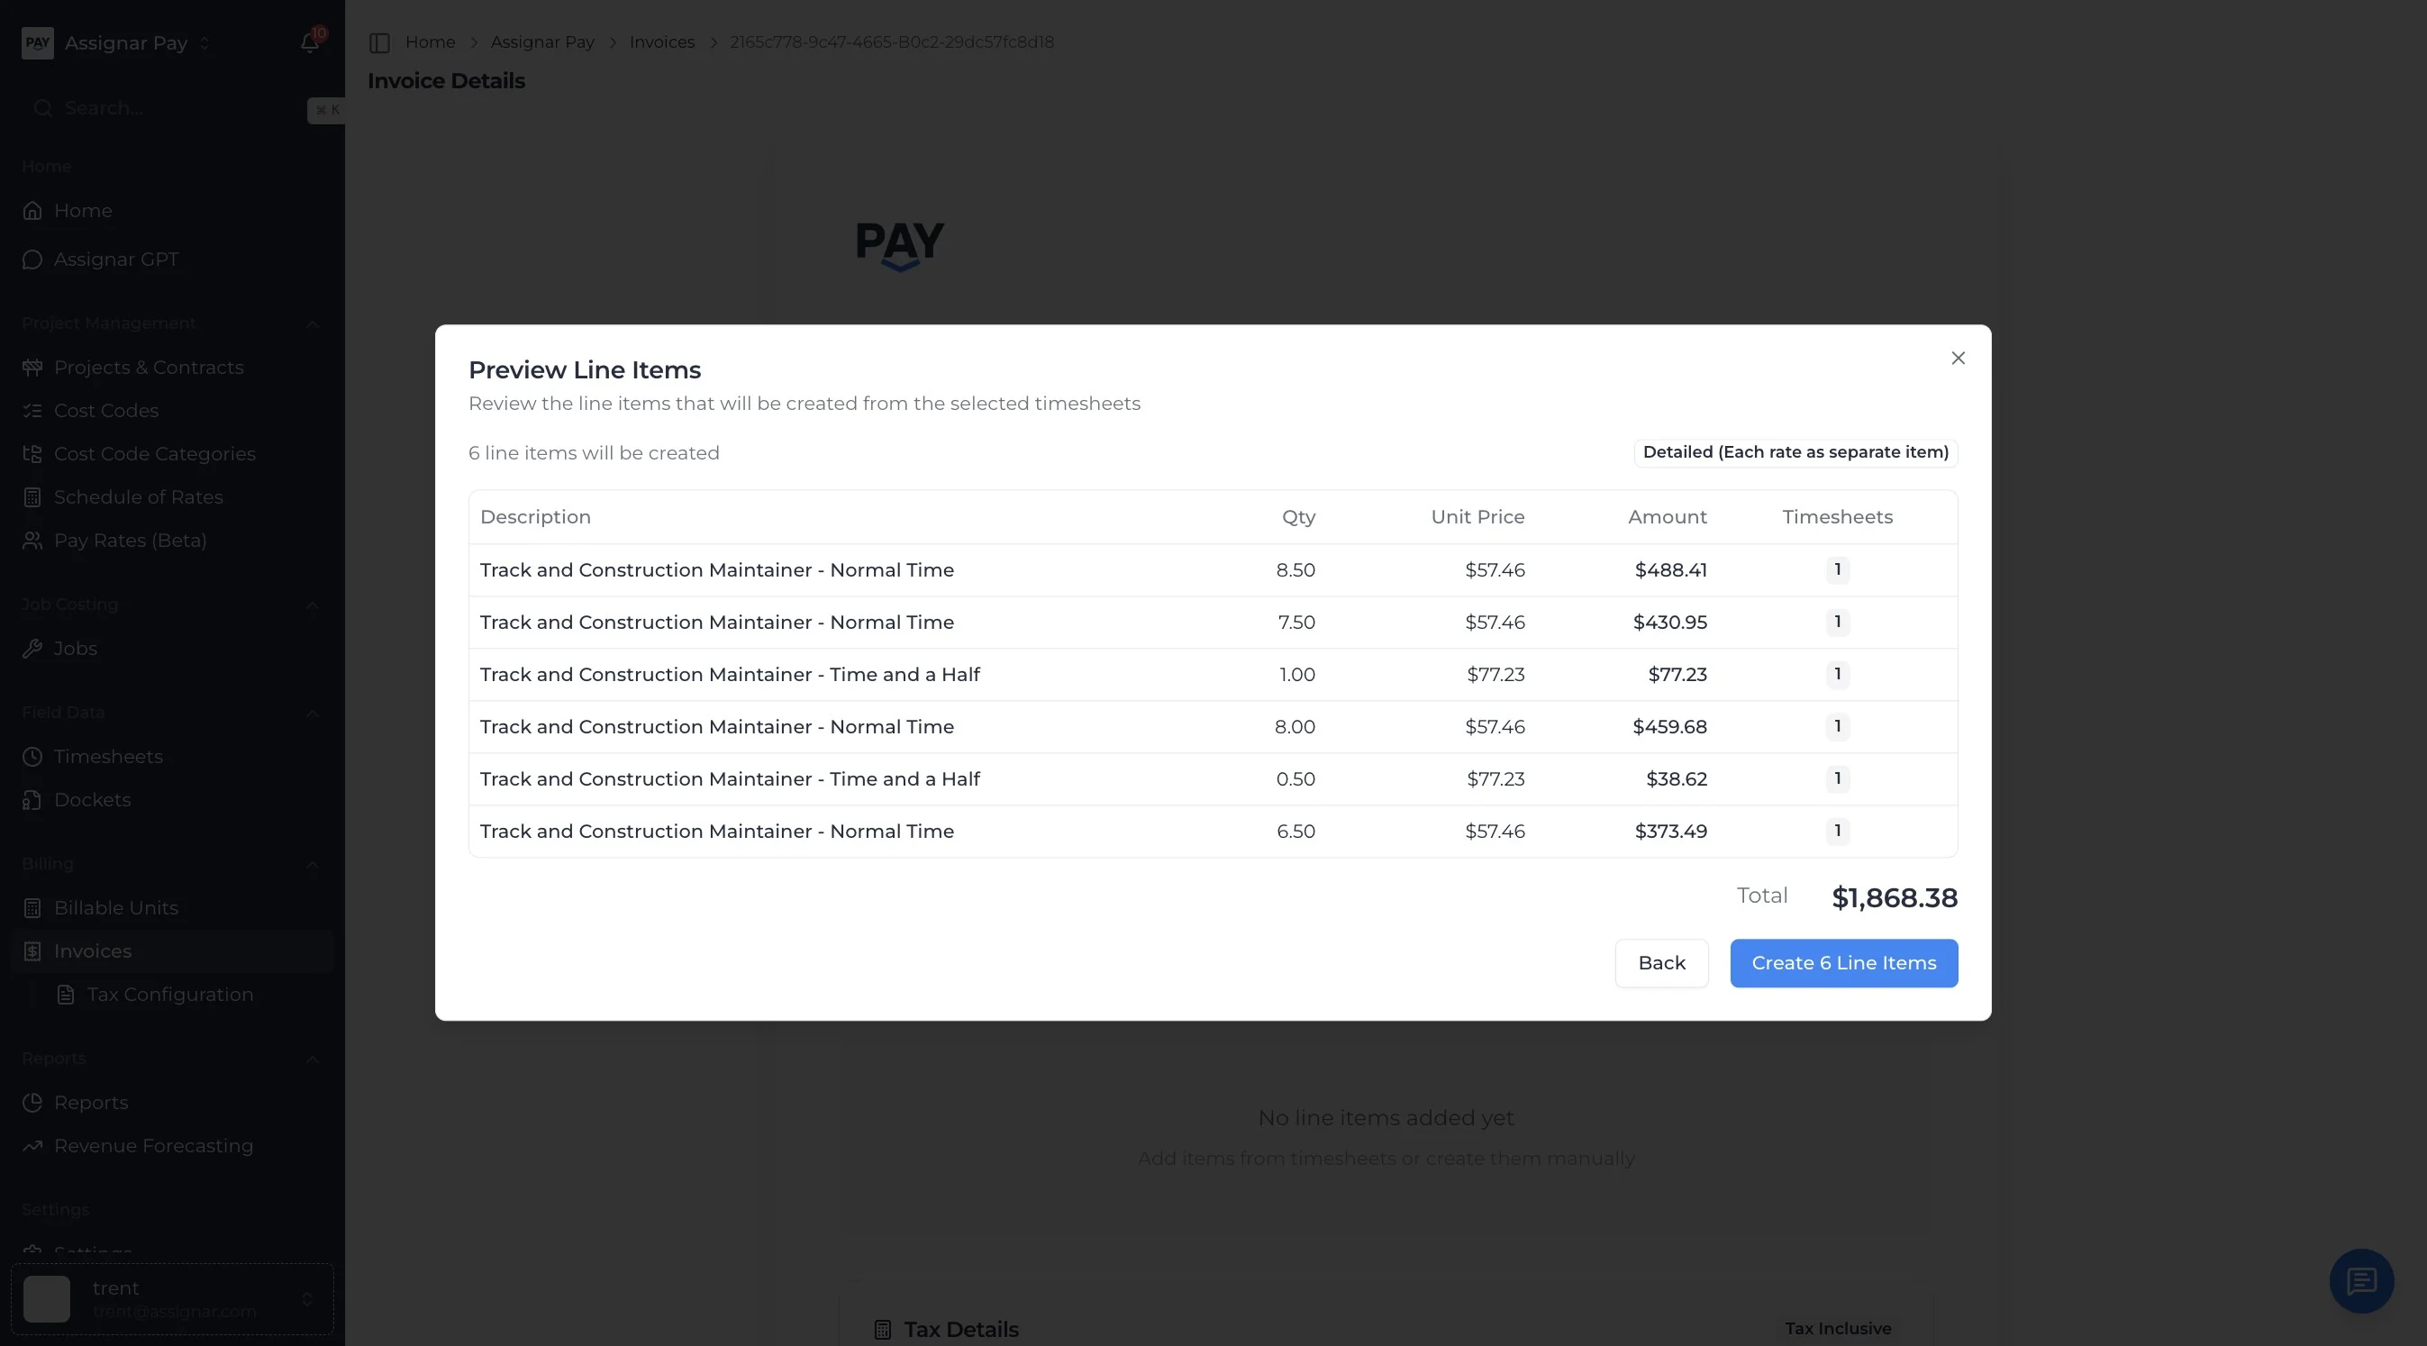Go to Schedule of Rates
Screen dimensions: 2427x1346
pos(138,497)
